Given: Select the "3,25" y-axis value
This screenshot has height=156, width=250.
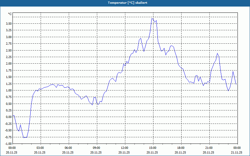Looking at the screenshot, I should pyautogui.click(x=9, y=30).
